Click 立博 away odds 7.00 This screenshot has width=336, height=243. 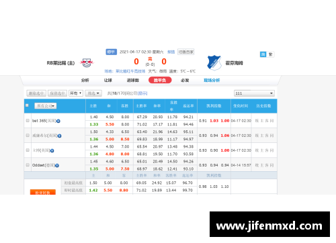125,147
